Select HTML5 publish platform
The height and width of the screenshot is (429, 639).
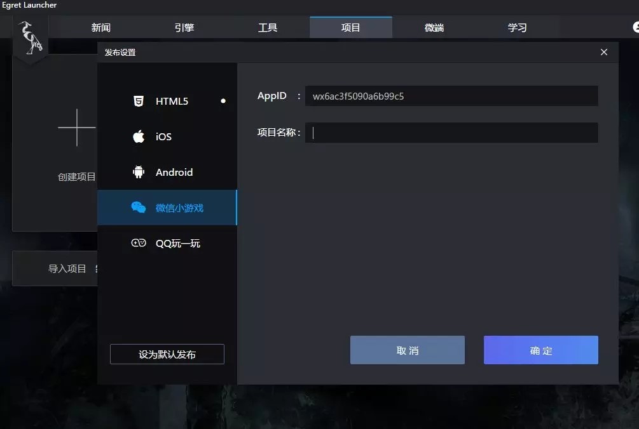(167, 101)
